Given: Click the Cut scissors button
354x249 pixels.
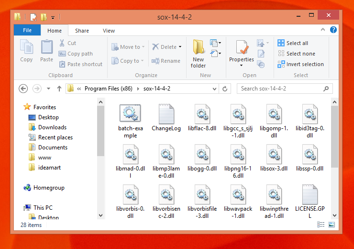Looking at the screenshot, I should point(67,43).
